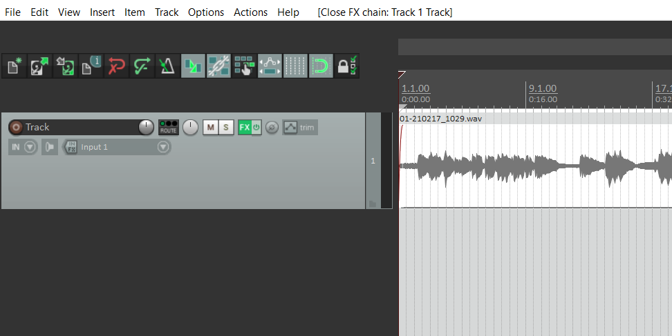672x336 pixels.
Task: Toggle the metronome icon
Action: tap(167, 66)
